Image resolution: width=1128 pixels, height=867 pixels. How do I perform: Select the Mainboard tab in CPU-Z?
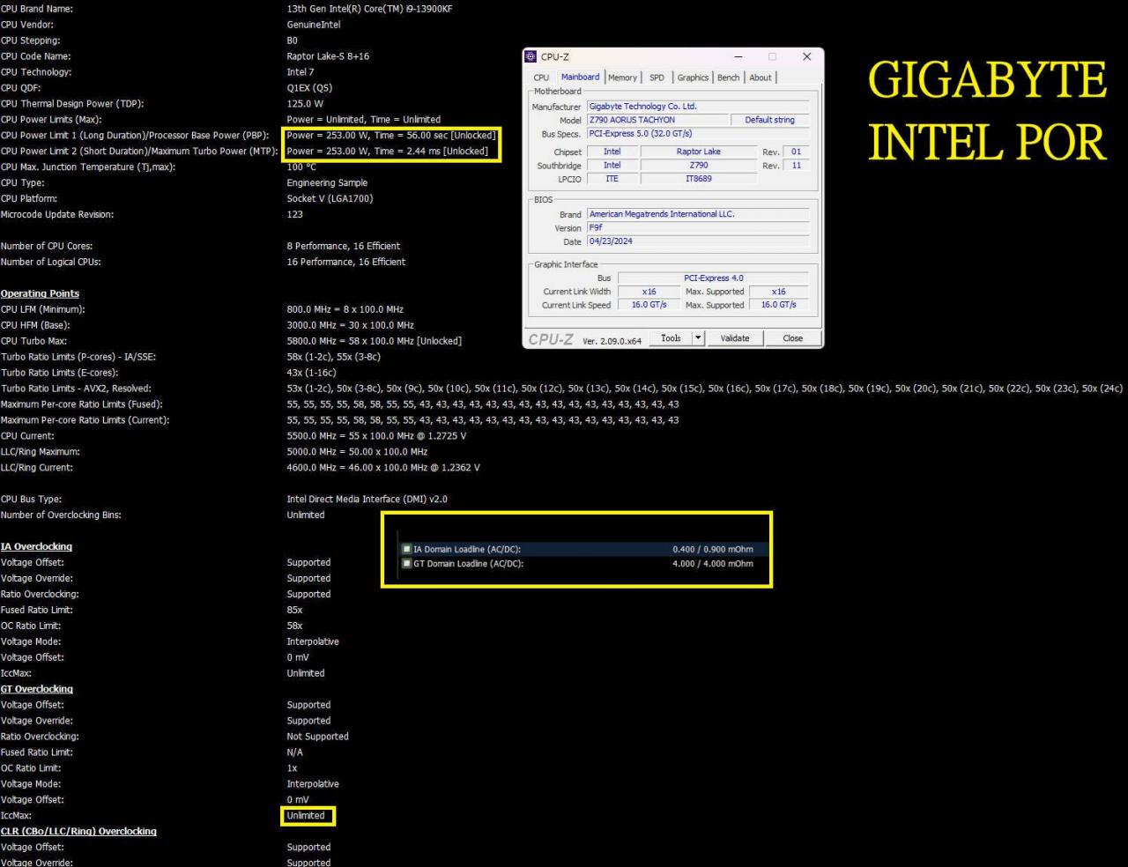pyautogui.click(x=580, y=77)
